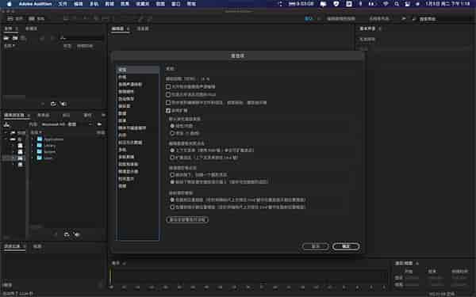This screenshot has width=476, height=297.
Task: Switch to the 收藏夹 tab in Files panel
Action: [x=31, y=29]
